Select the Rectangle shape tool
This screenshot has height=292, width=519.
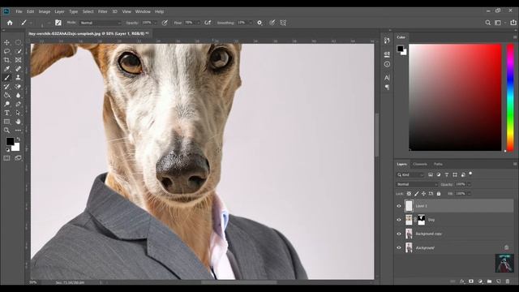6,122
